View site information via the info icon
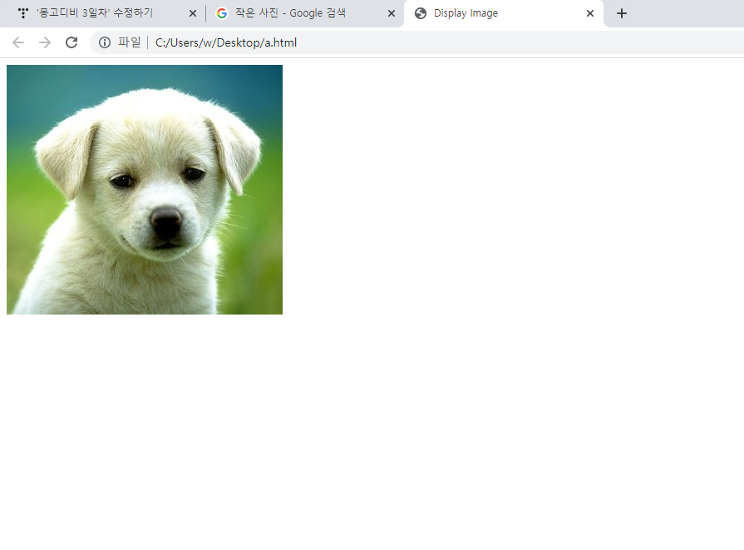744x550 pixels. point(105,42)
